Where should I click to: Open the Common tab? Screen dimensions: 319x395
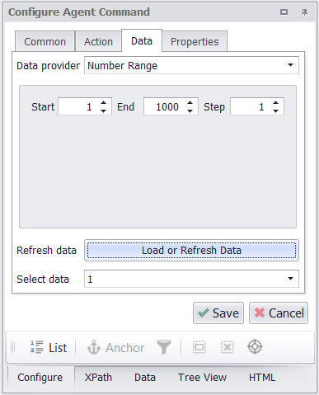click(45, 42)
